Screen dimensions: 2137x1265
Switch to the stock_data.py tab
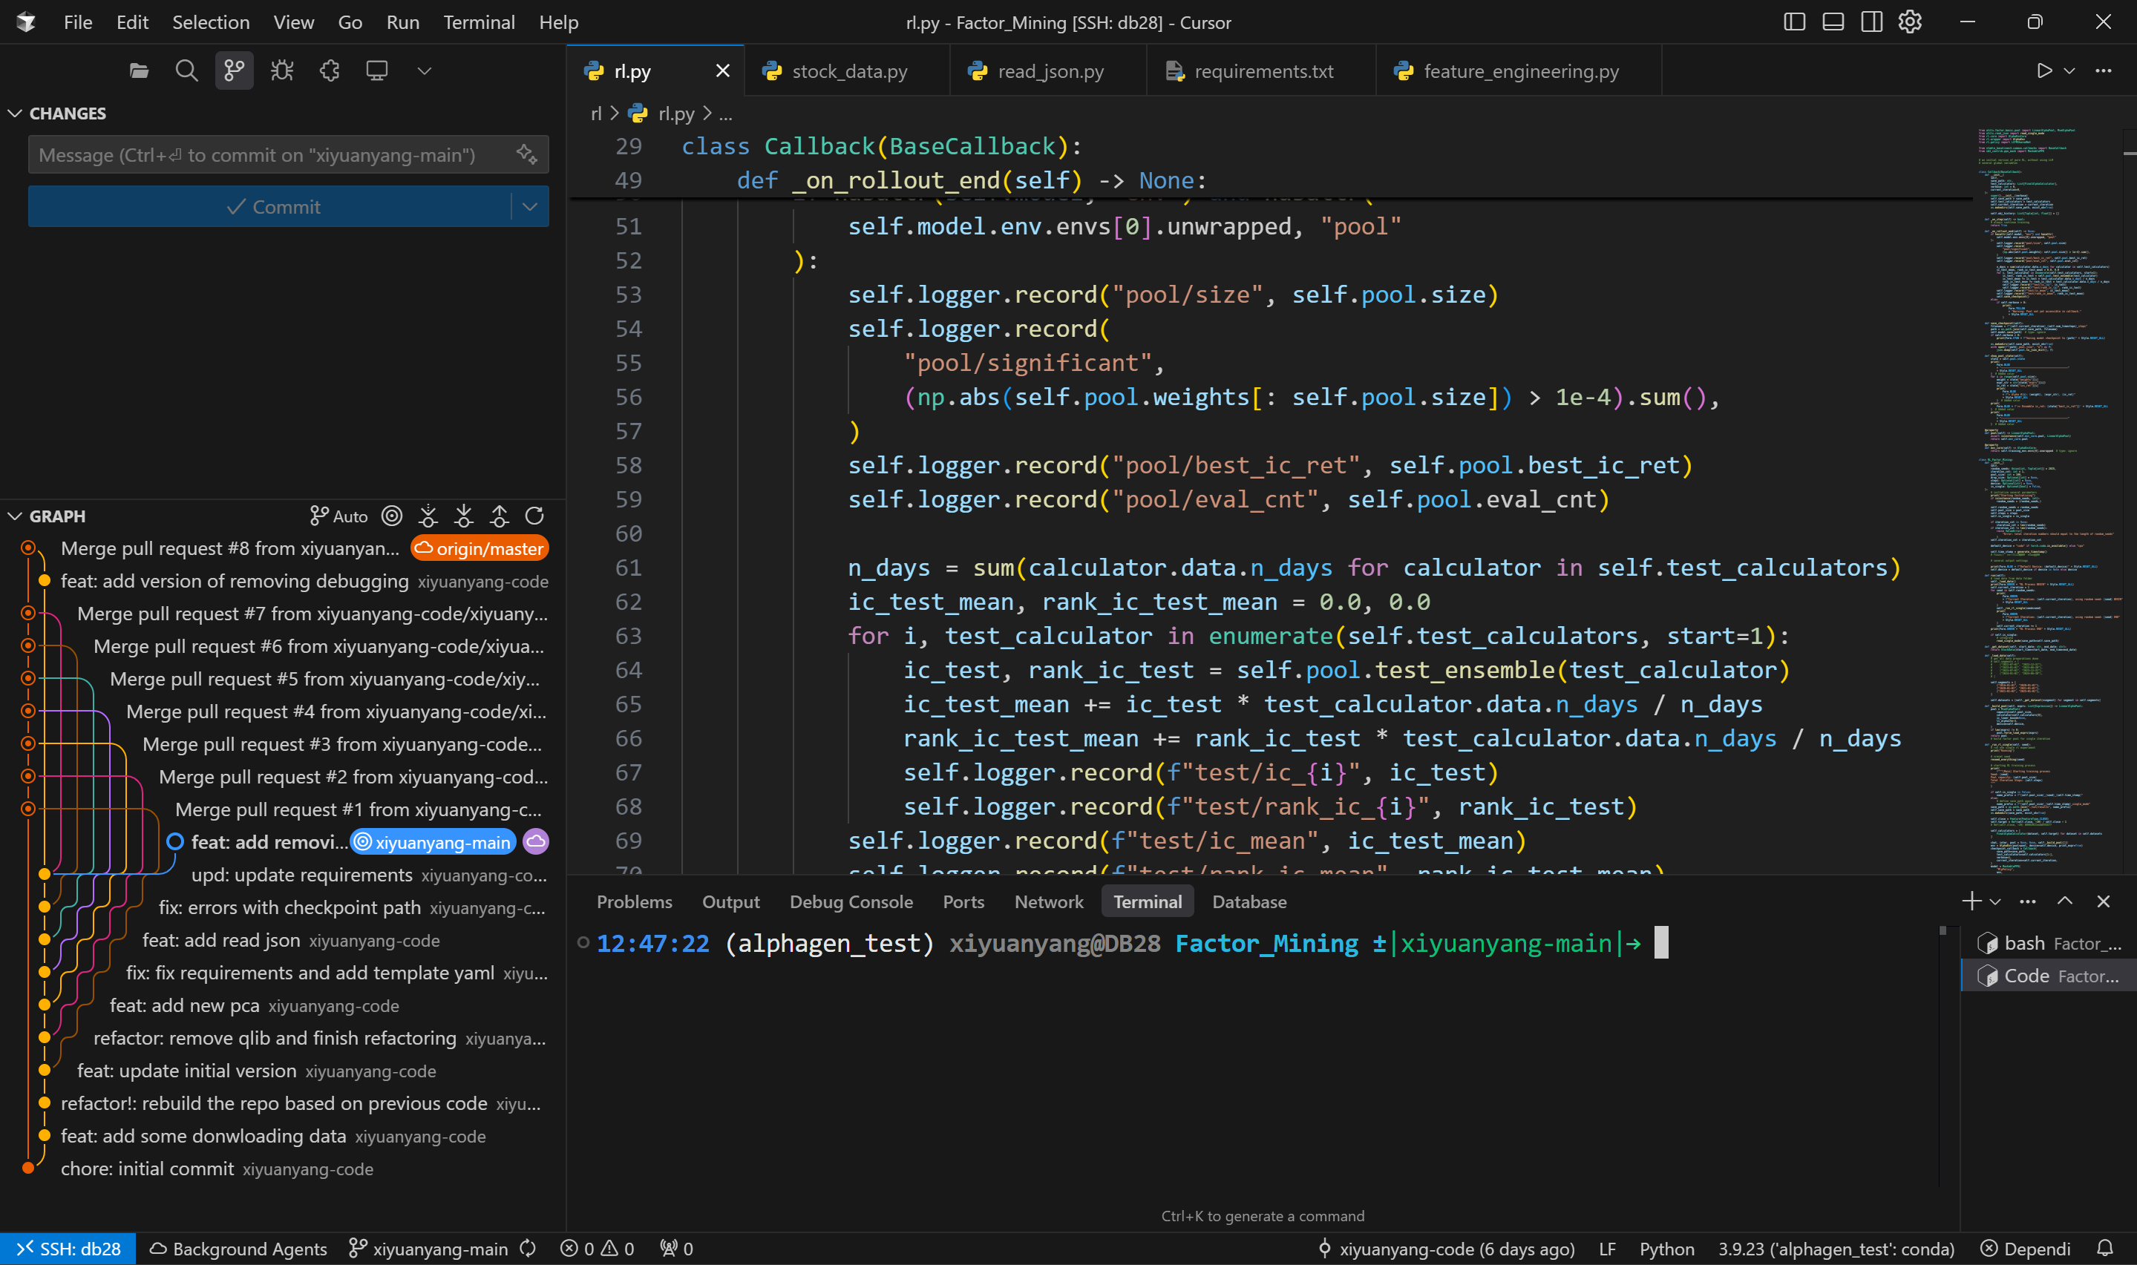point(847,70)
